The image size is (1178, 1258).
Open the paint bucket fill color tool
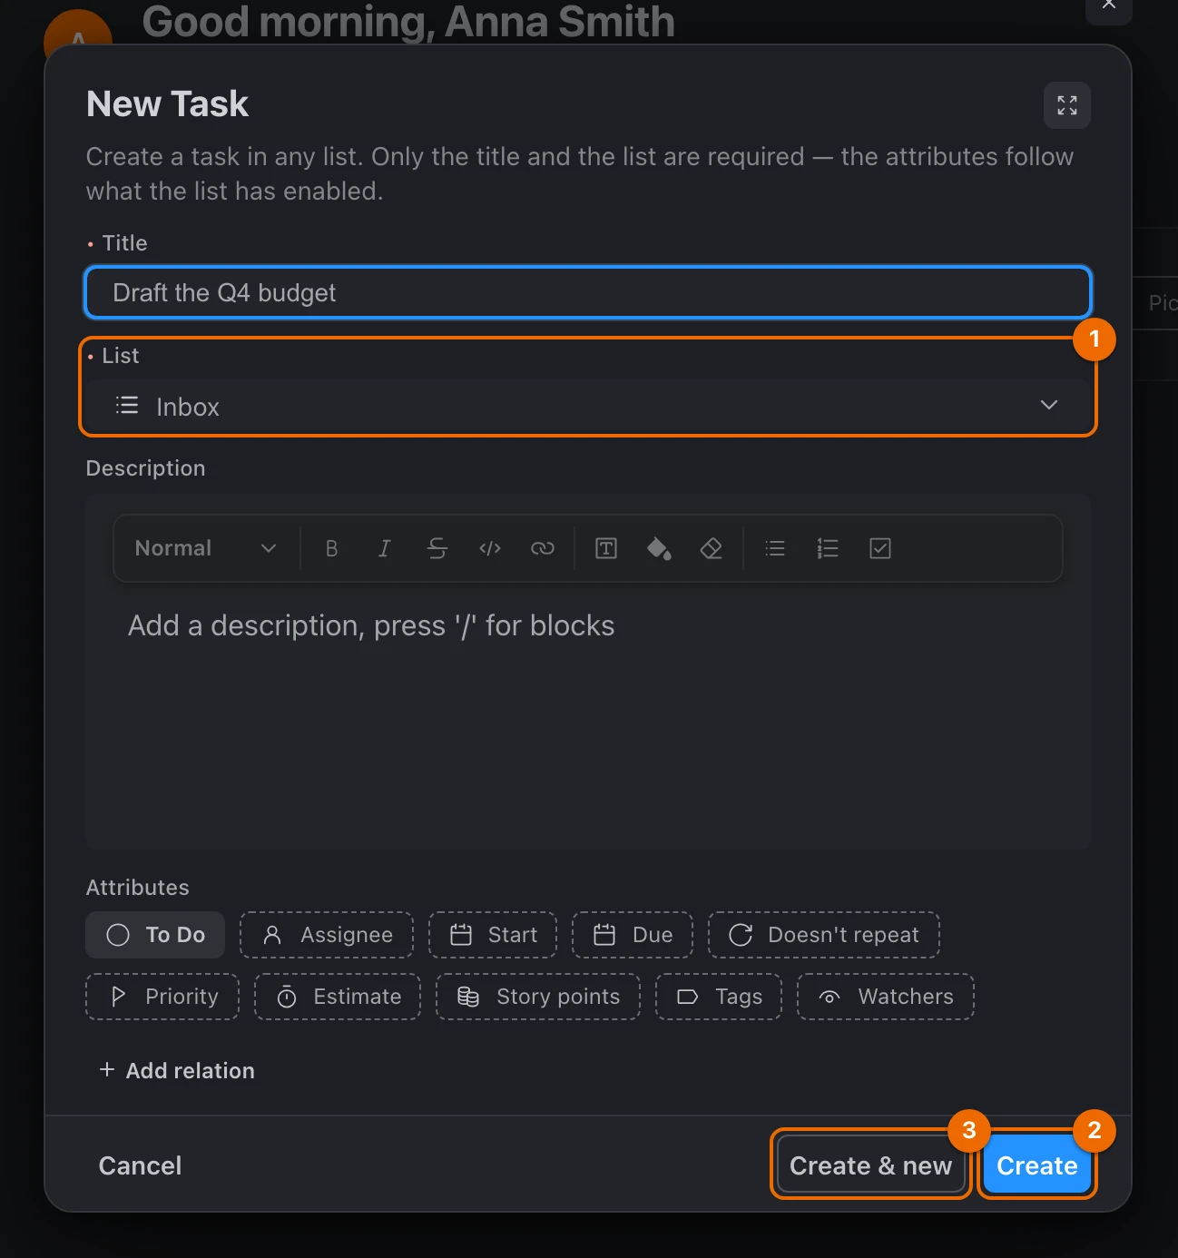658,548
